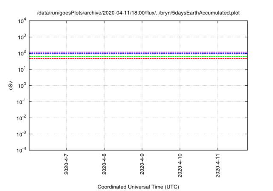Click the red dashed line
Viewport: 273px width, 191px height.
[x=138, y=58]
